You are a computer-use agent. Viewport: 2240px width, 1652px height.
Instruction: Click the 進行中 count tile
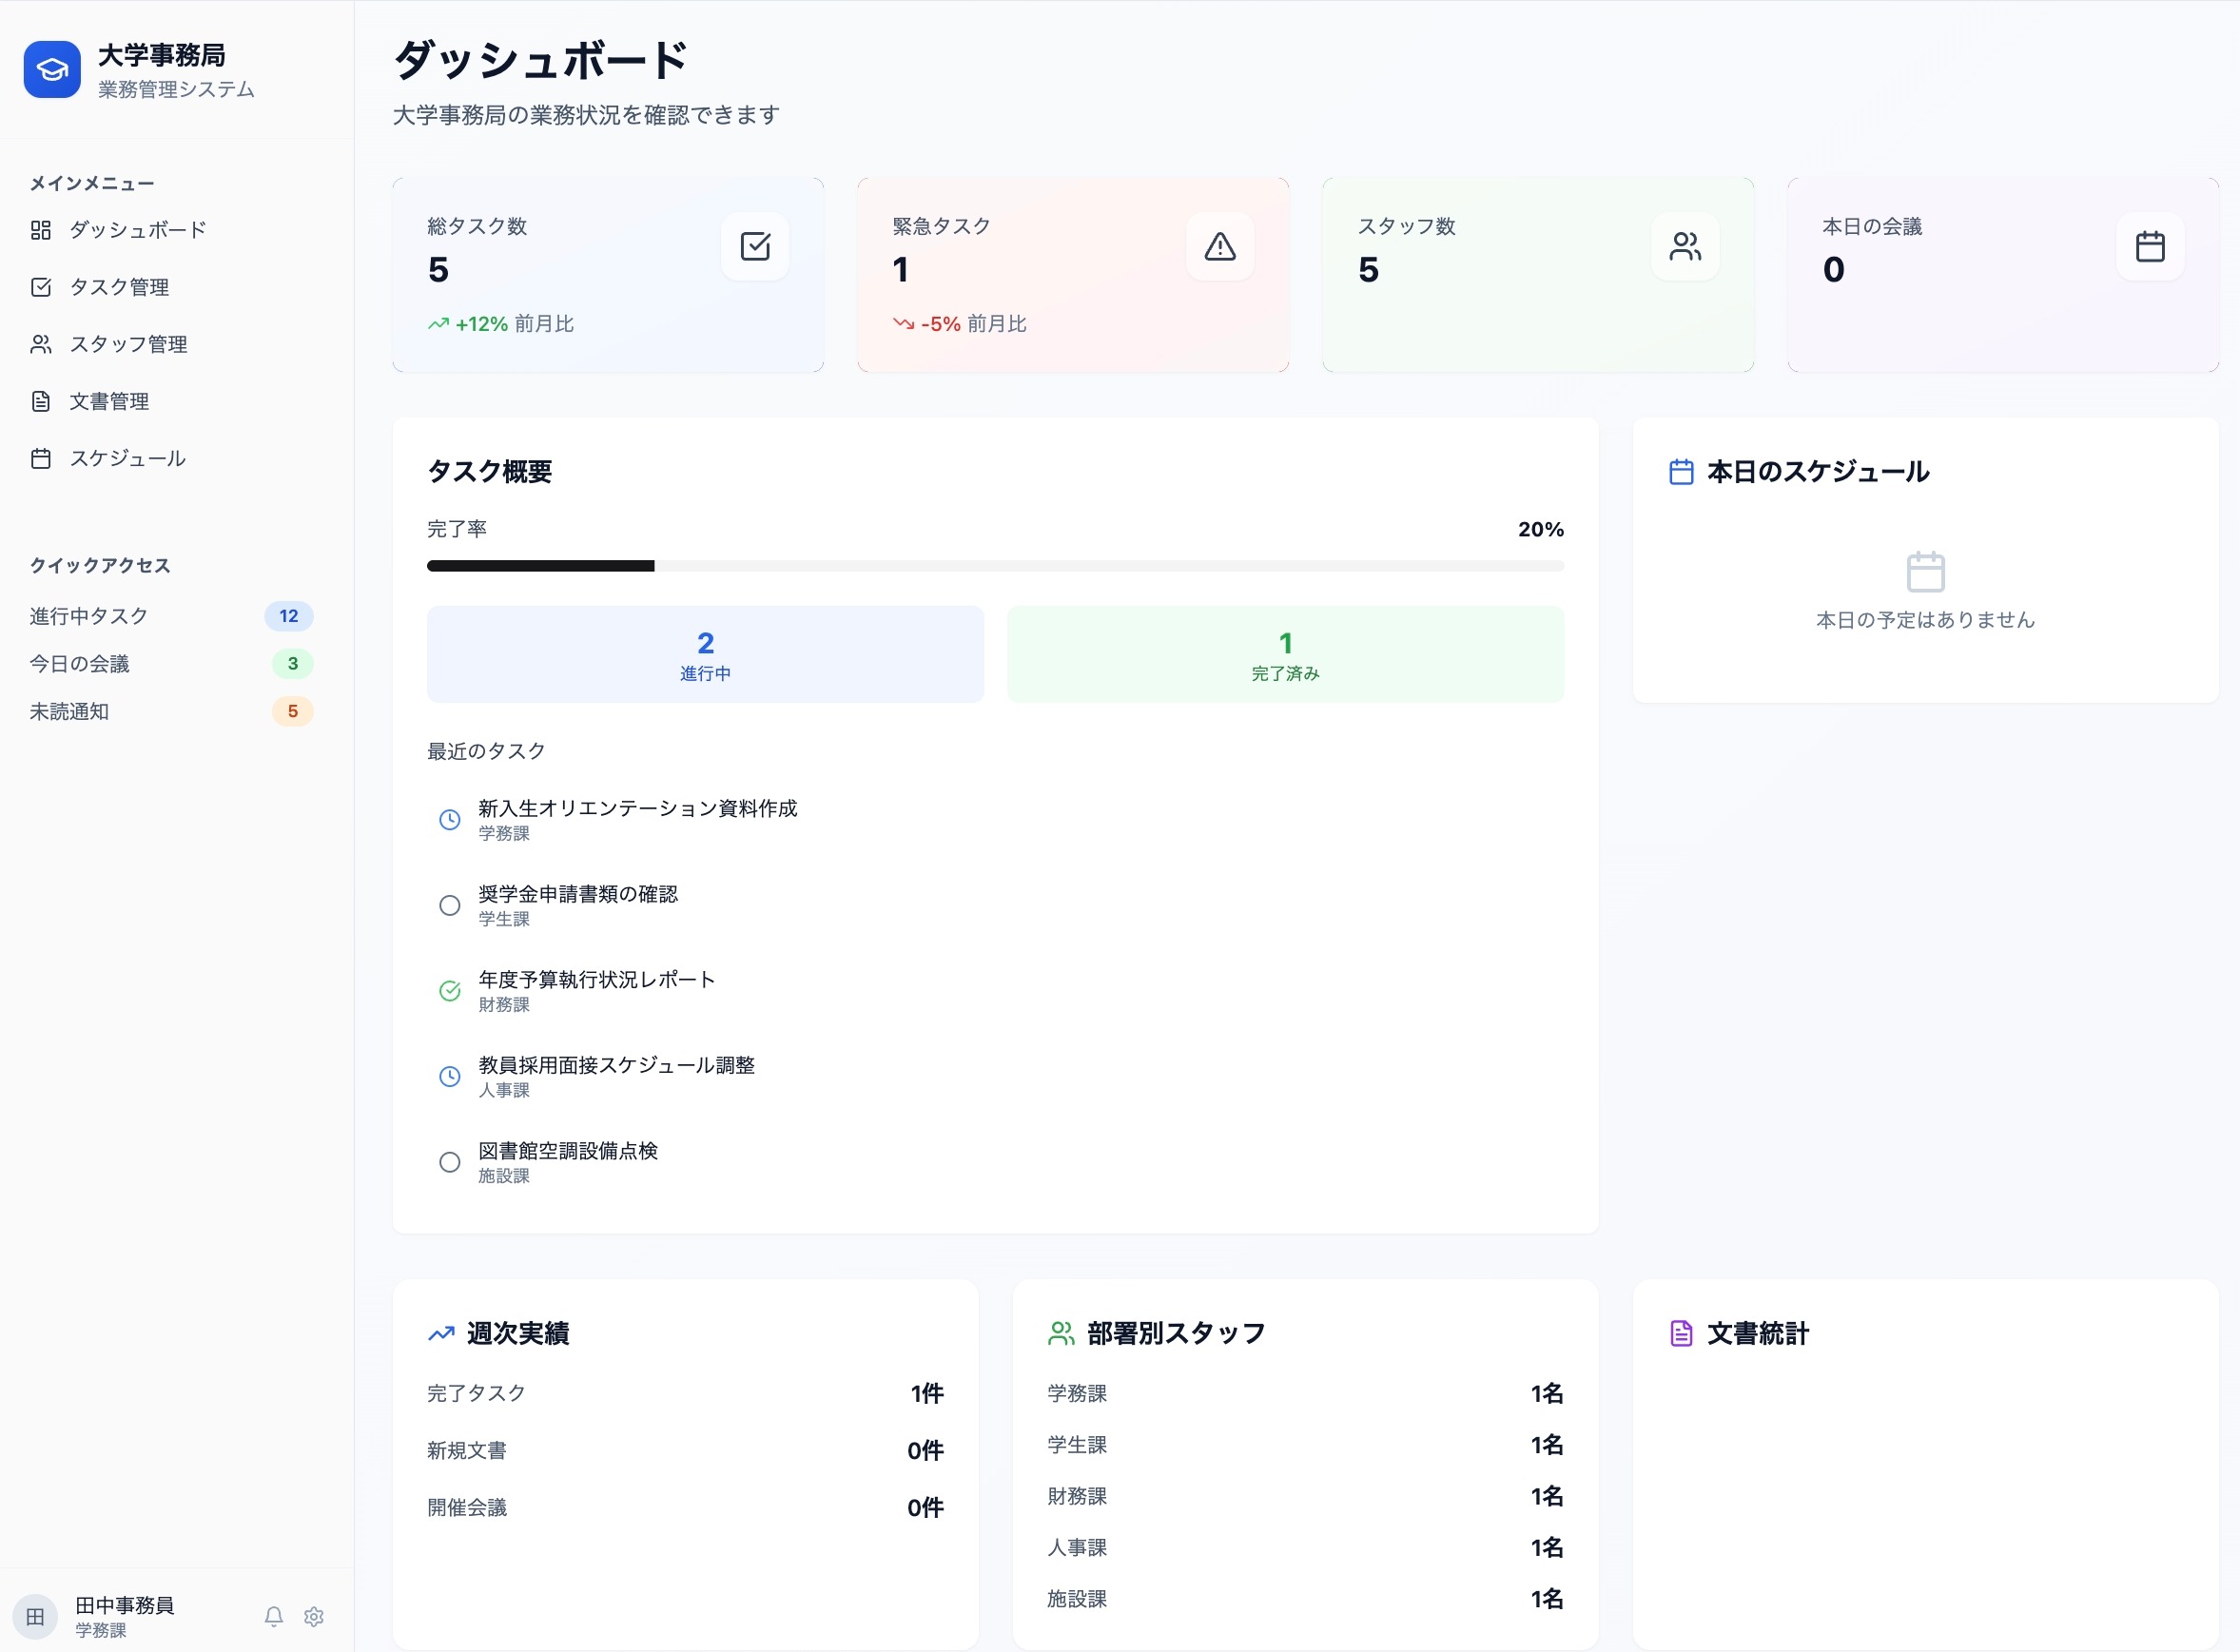click(x=705, y=654)
